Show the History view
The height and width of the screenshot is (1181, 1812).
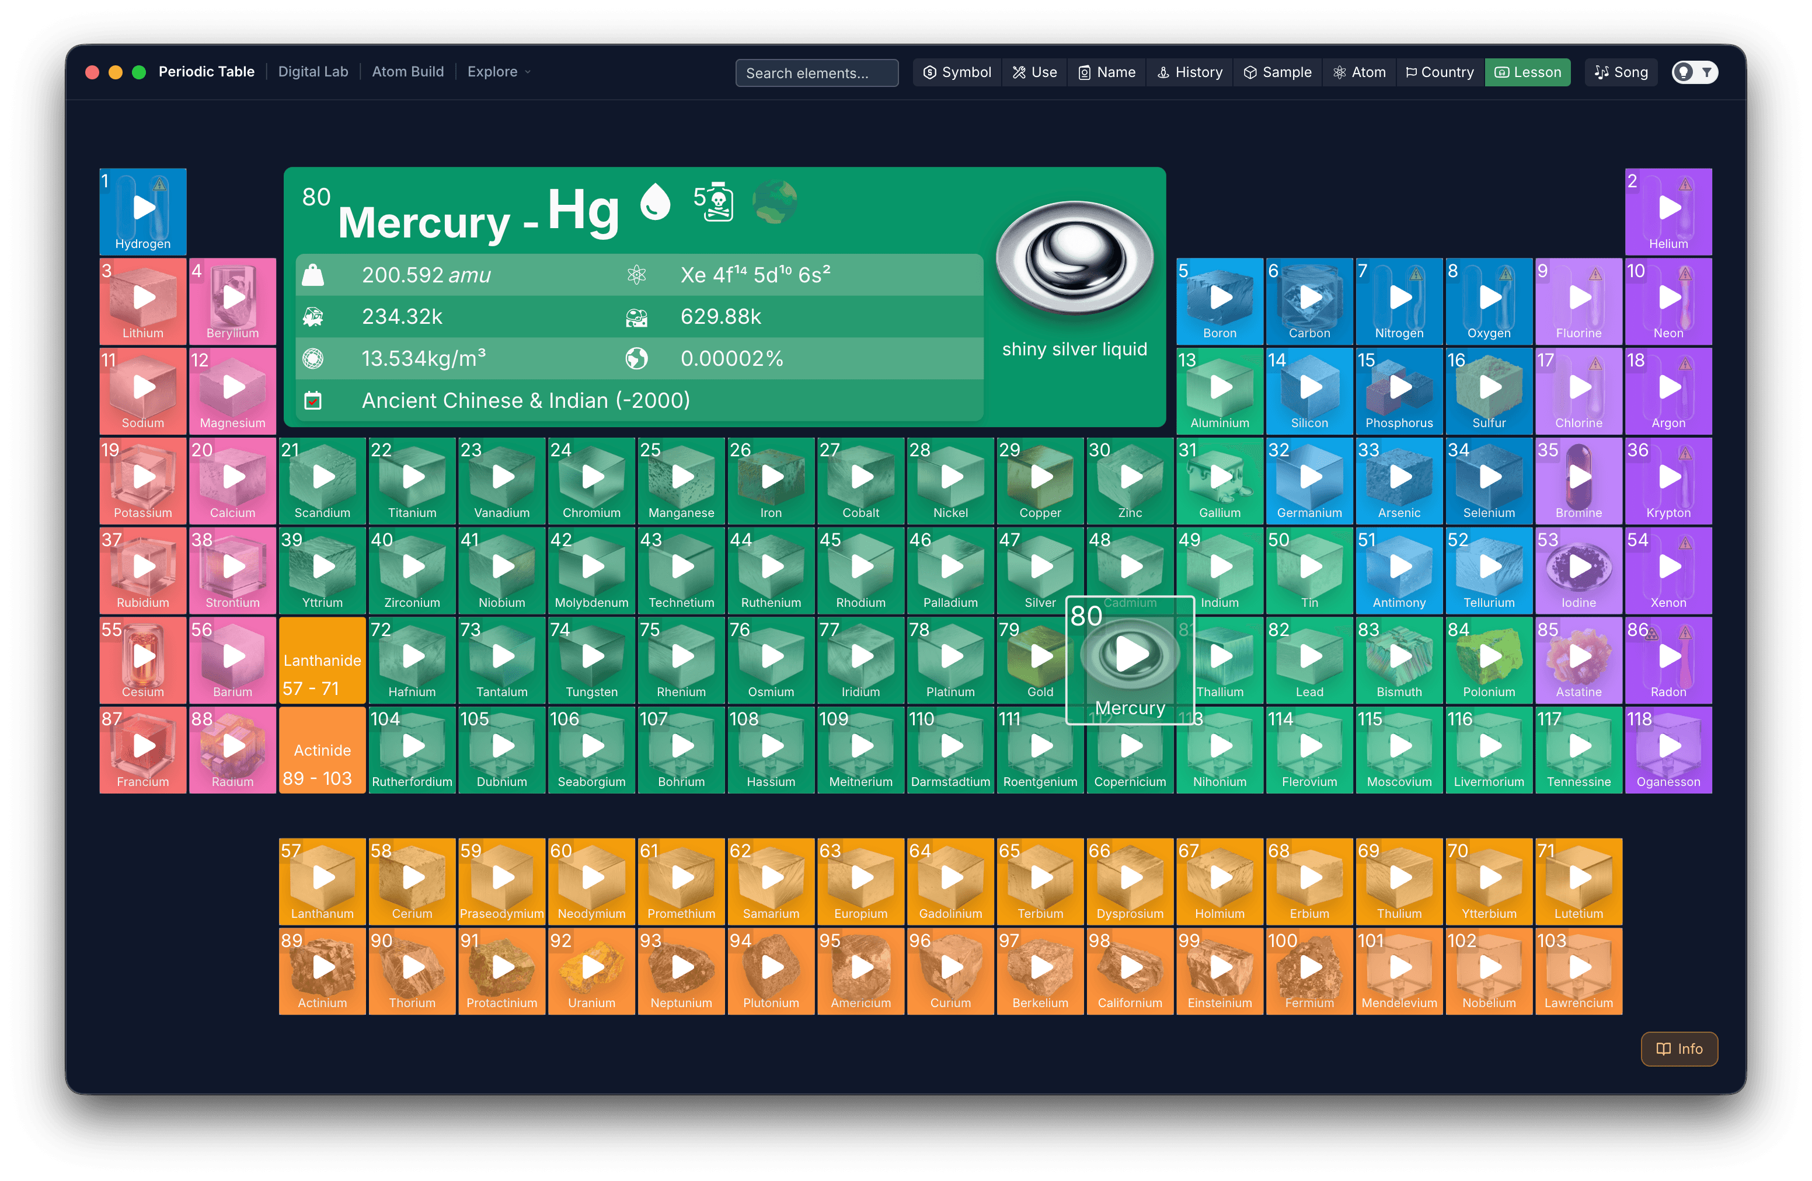coord(1189,72)
